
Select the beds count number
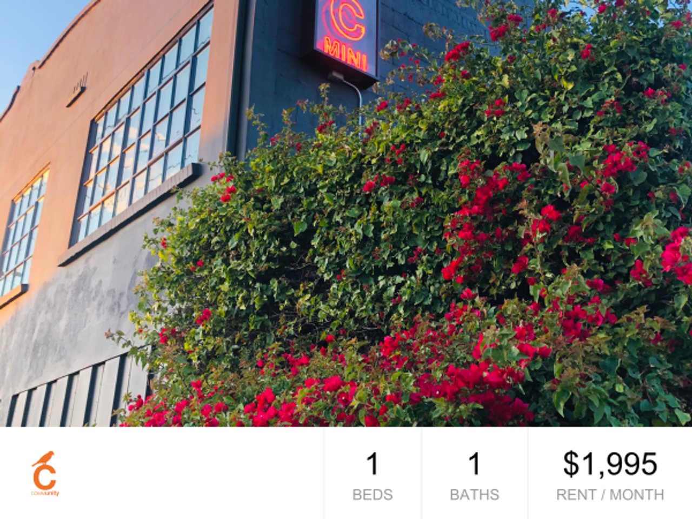point(372,464)
